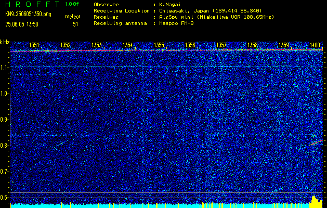Select the file name KN9_2506051350.png

click(28, 15)
